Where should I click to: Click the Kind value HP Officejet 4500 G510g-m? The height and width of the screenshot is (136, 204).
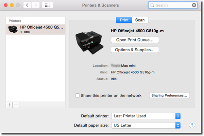133,72
